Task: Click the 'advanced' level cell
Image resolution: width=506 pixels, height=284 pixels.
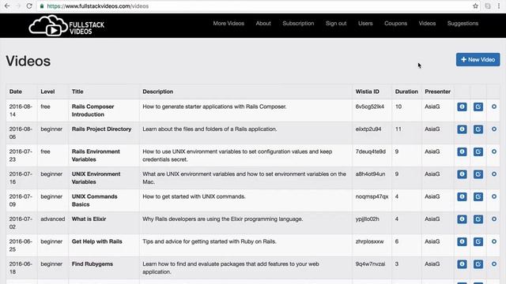Action: 53,219
